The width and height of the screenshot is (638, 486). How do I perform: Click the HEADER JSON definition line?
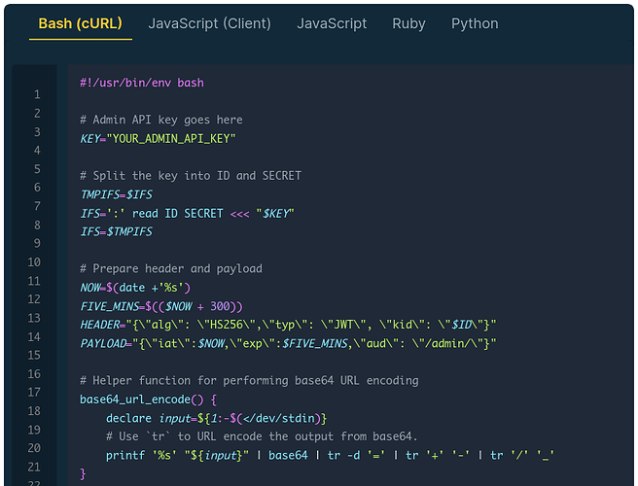[x=288, y=325]
